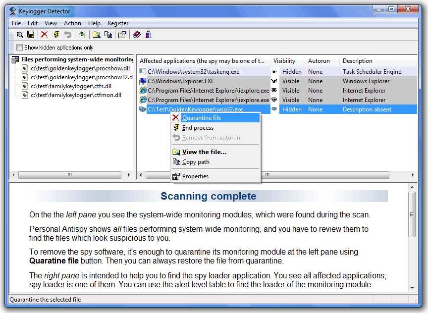Click the Save toolbar icon

[x=31, y=35]
